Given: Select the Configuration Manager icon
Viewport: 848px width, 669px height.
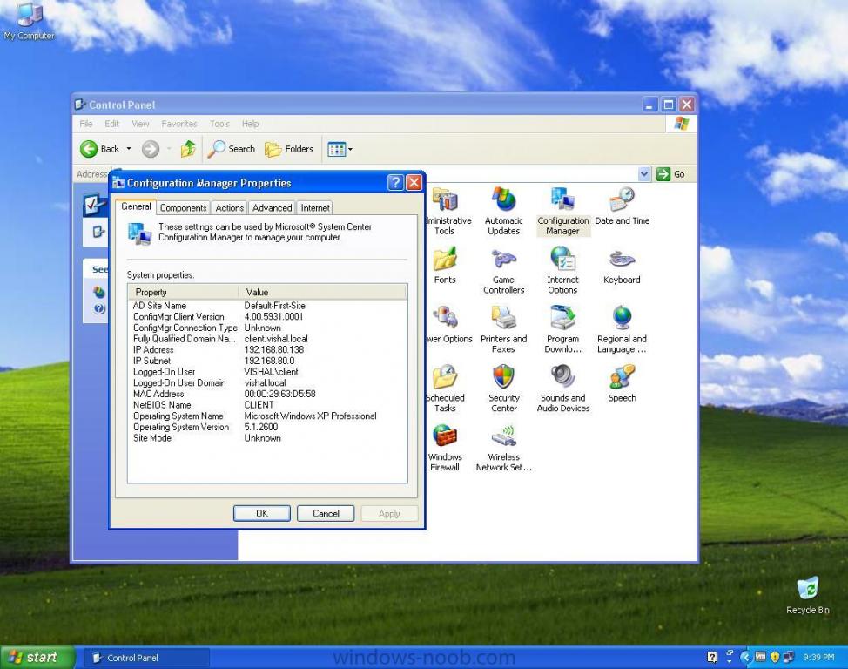Looking at the screenshot, I should (562, 211).
